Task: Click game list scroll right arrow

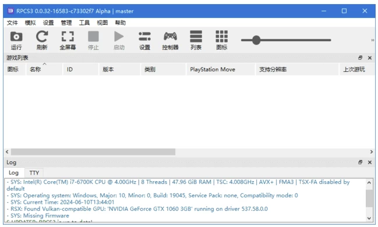Action: point(372,152)
